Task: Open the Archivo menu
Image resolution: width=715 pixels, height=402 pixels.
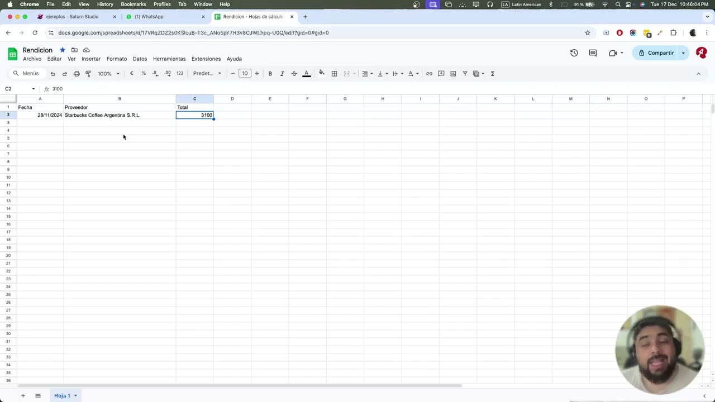Action: [32, 59]
